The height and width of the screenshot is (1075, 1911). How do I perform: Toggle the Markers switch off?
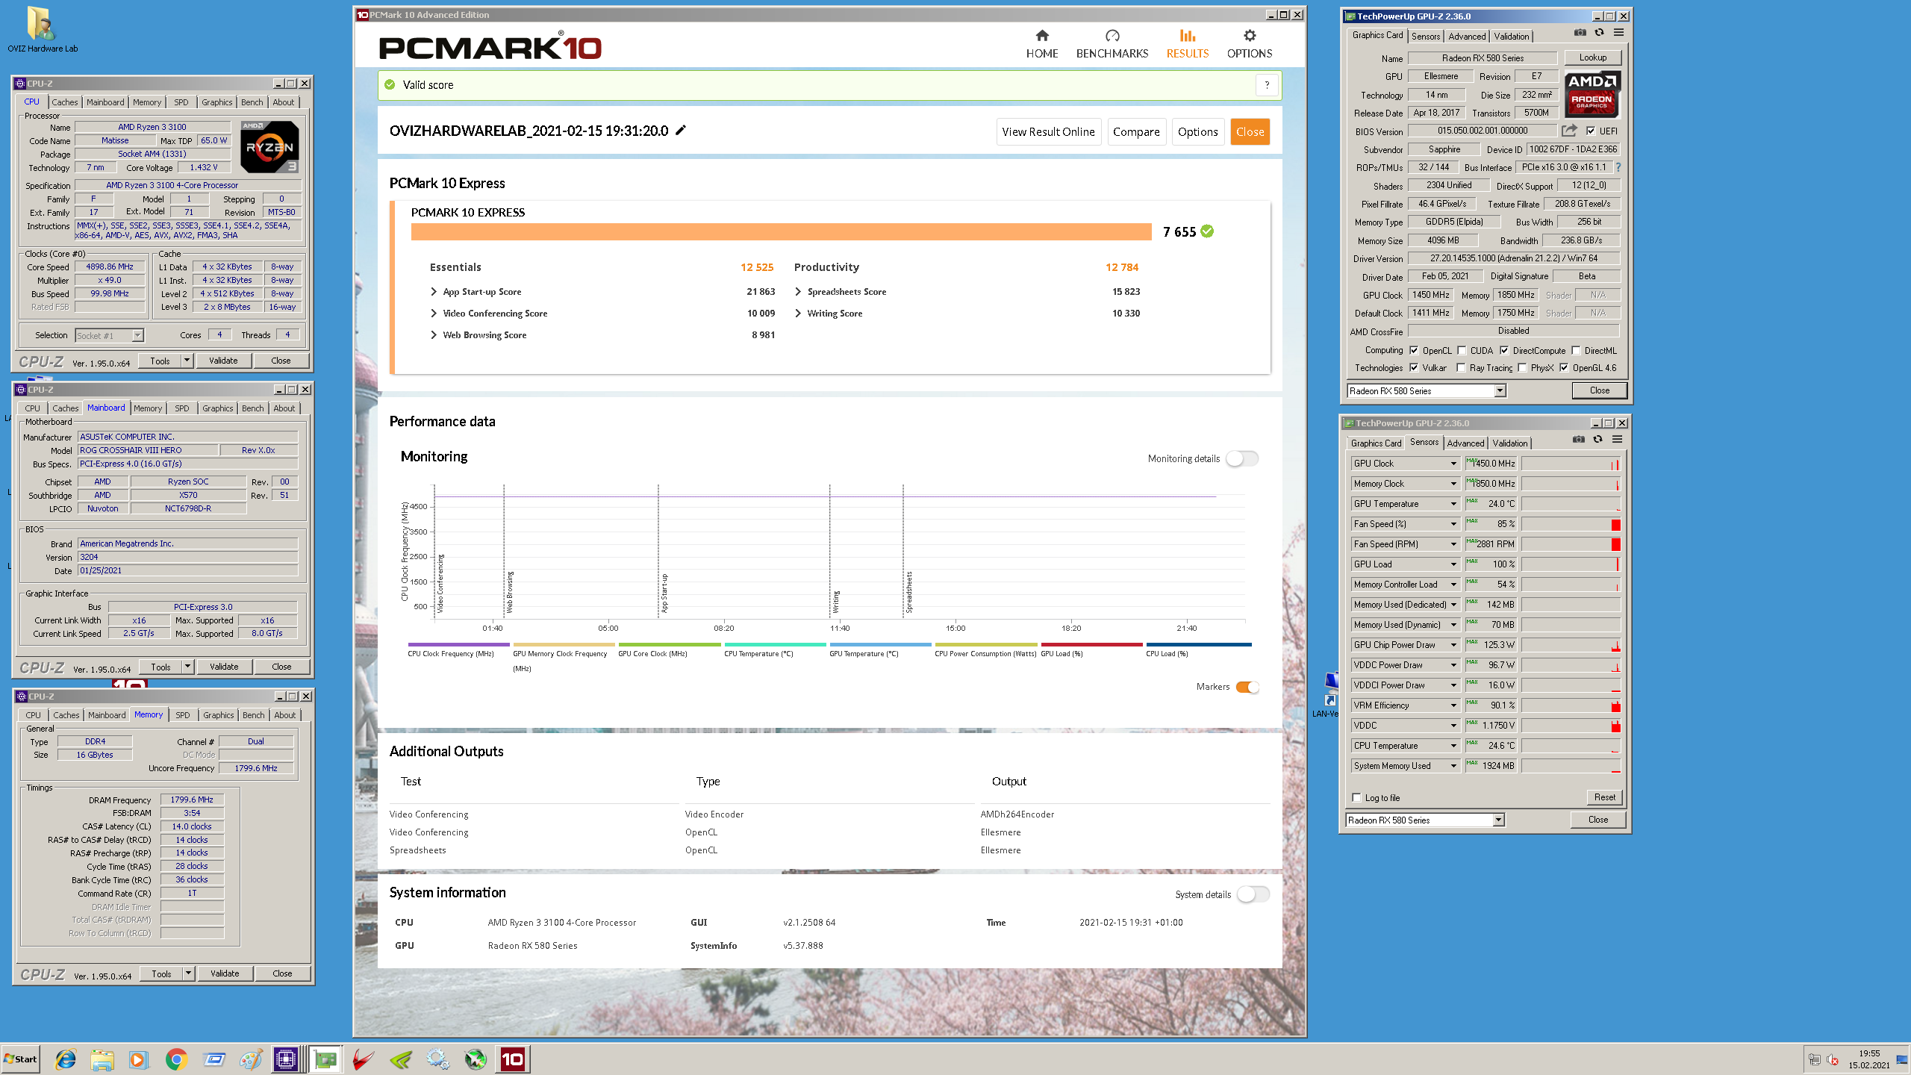coord(1247,688)
